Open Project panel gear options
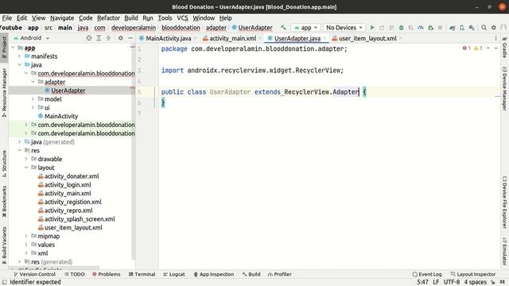Screen dimensions: 509x286 pyautogui.click(x=120, y=38)
